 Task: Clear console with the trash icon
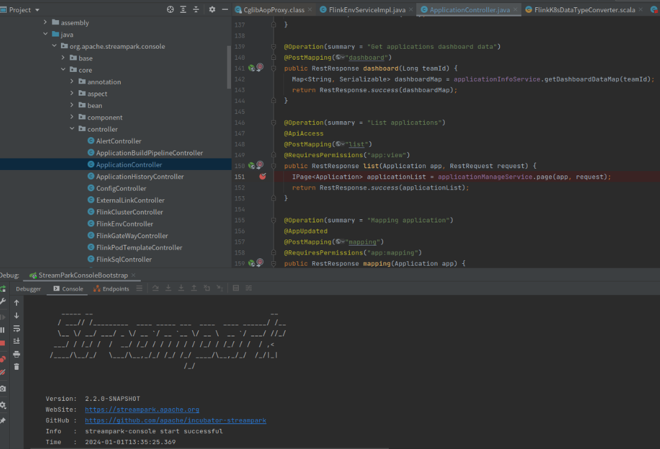(x=16, y=367)
